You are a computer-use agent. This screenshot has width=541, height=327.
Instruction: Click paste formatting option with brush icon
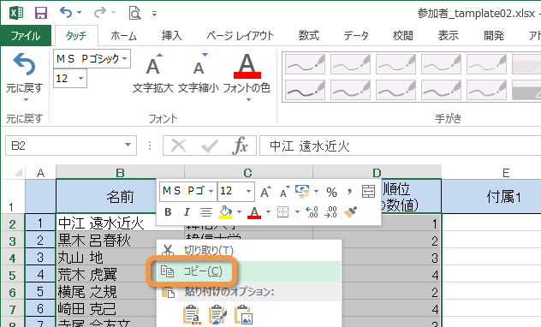[217, 314]
